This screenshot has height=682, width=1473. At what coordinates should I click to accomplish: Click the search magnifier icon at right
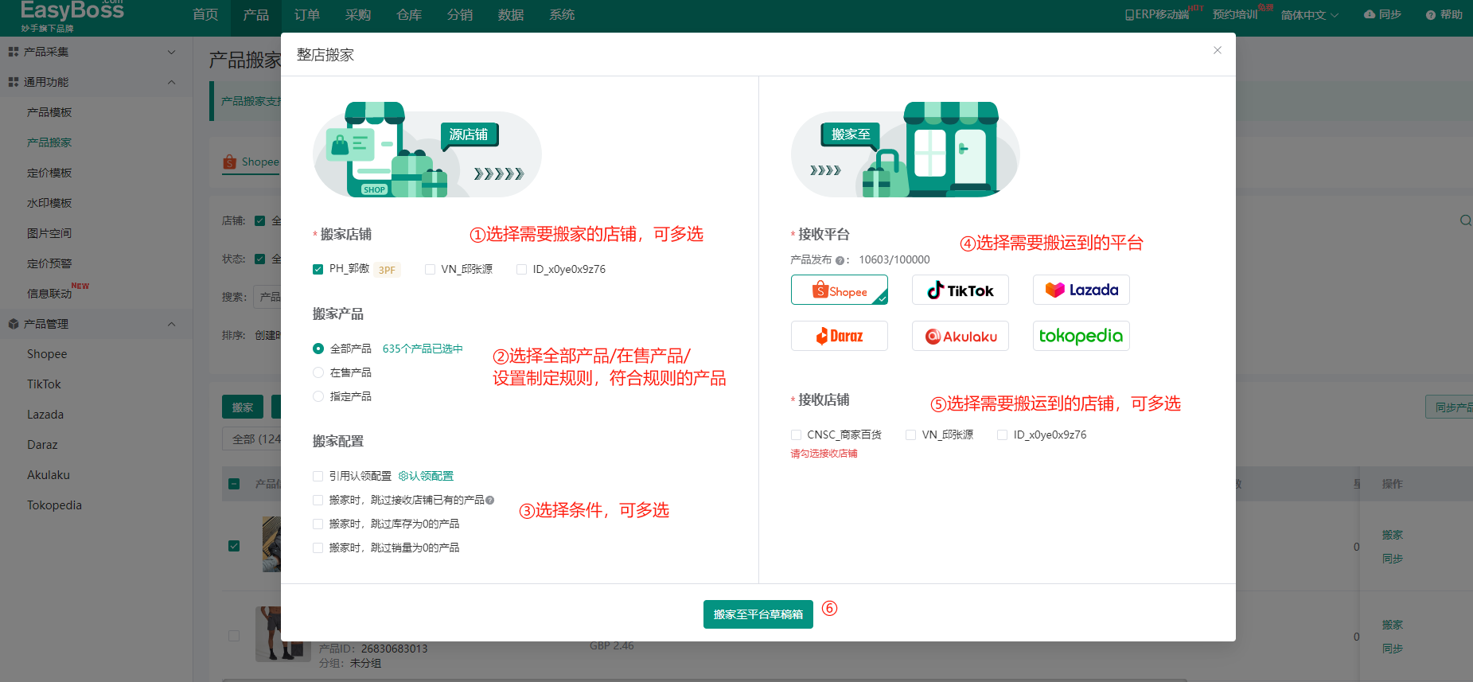pyautogui.click(x=1465, y=220)
